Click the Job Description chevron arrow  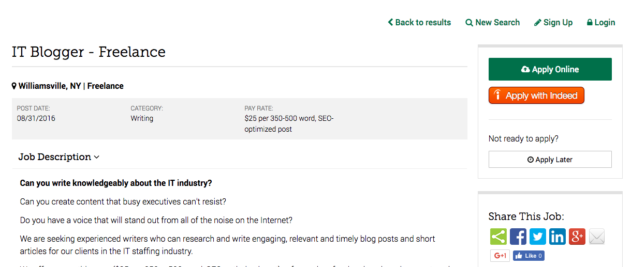[x=97, y=157]
